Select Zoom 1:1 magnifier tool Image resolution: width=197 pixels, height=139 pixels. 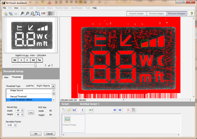(33, 14)
